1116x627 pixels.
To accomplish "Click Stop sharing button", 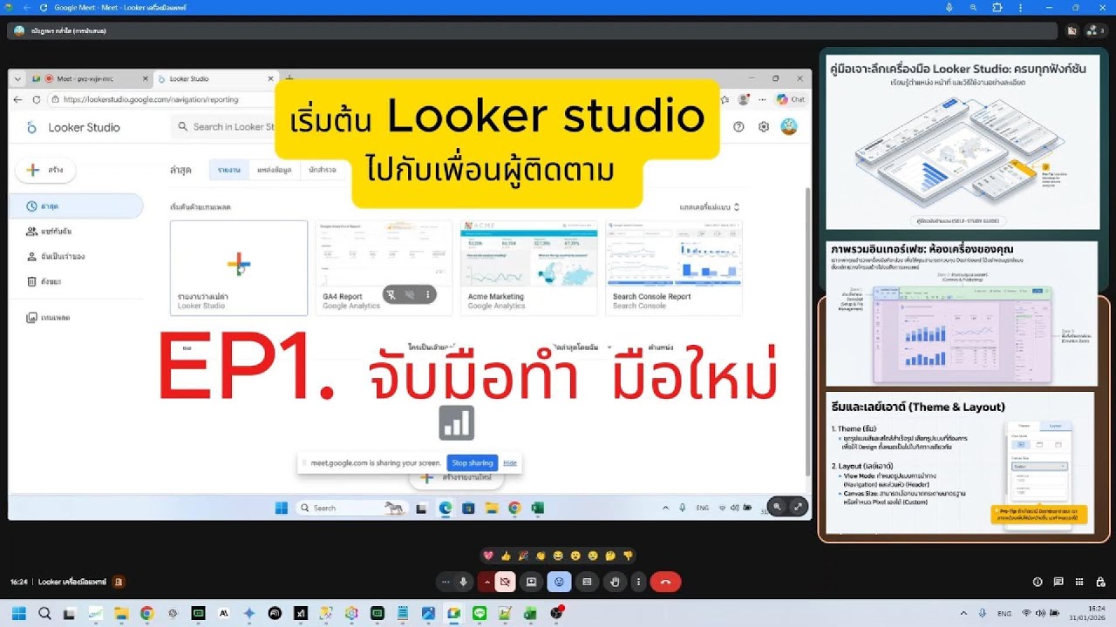I will pos(472,463).
